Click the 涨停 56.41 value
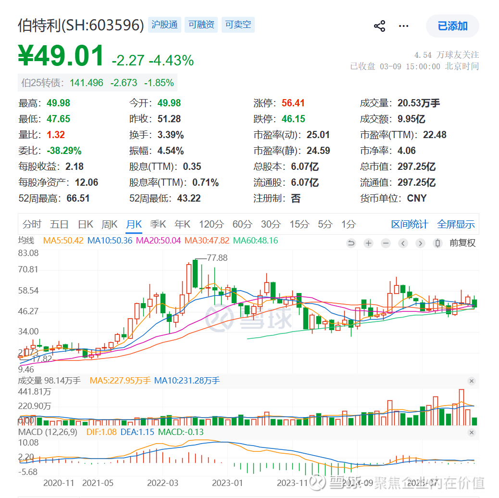 tap(293, 103)
